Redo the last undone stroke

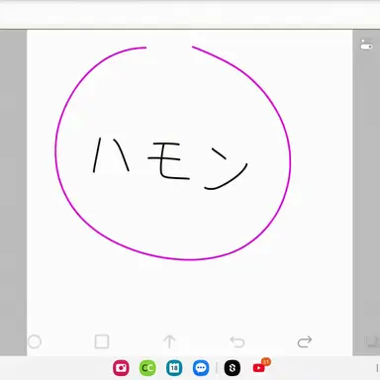305,342
